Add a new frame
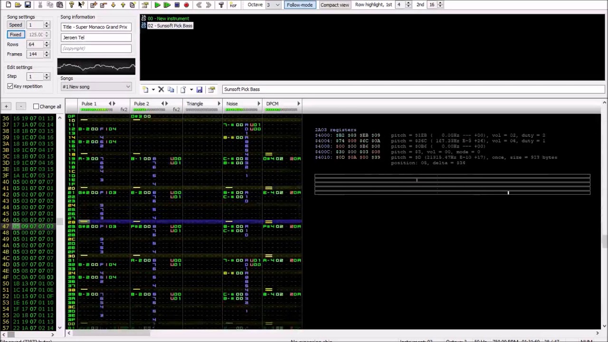Viewport: 608px width, 342px height. click(94, 5)
